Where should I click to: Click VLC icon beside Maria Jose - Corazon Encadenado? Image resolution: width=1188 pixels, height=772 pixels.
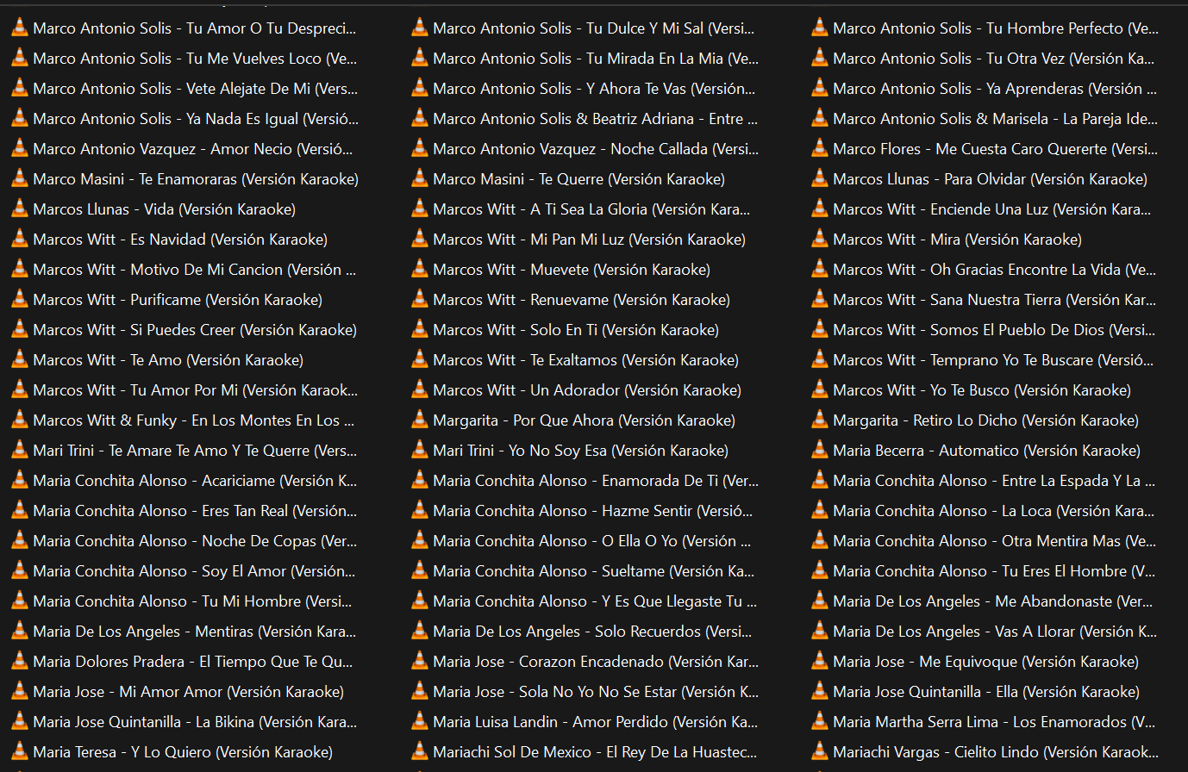pos(419,661)
